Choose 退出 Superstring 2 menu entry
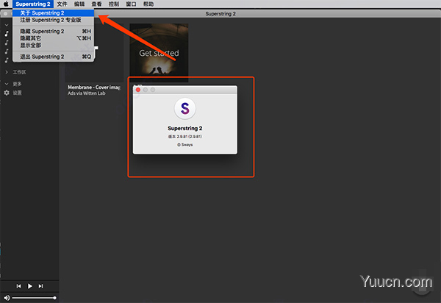 click(x=53, y=57)
